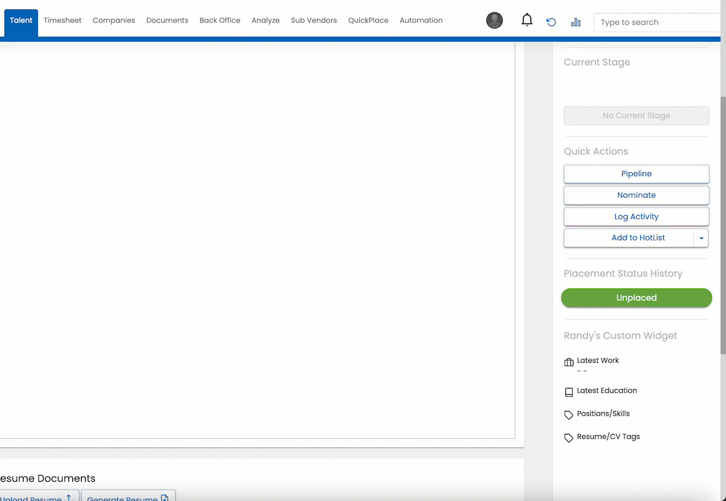Viewport: 726px width, 501px height.
Task: Open the bar chart analytics icon
Action: coord(576,22)
